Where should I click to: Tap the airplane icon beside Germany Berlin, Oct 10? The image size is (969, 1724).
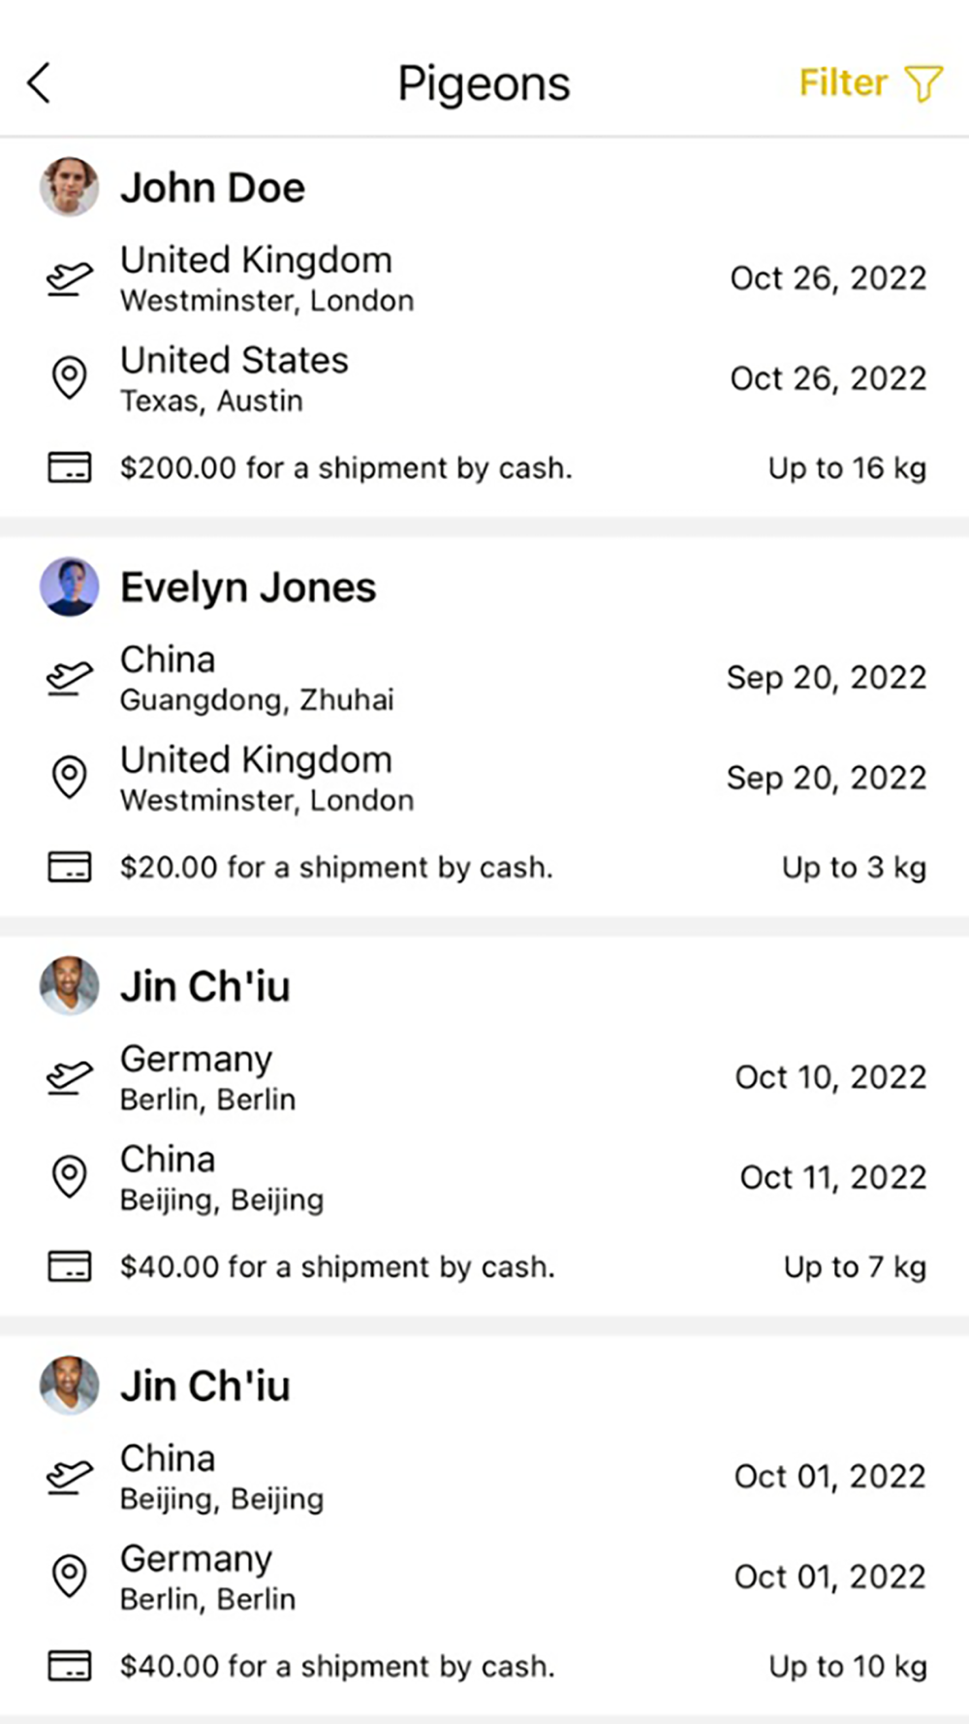(70, 1078)
